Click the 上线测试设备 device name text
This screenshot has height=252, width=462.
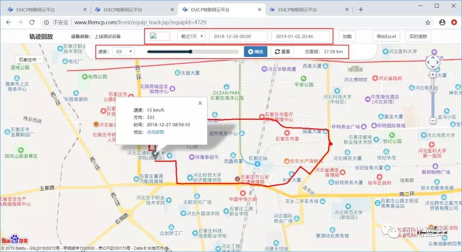(x=107, y=36)
